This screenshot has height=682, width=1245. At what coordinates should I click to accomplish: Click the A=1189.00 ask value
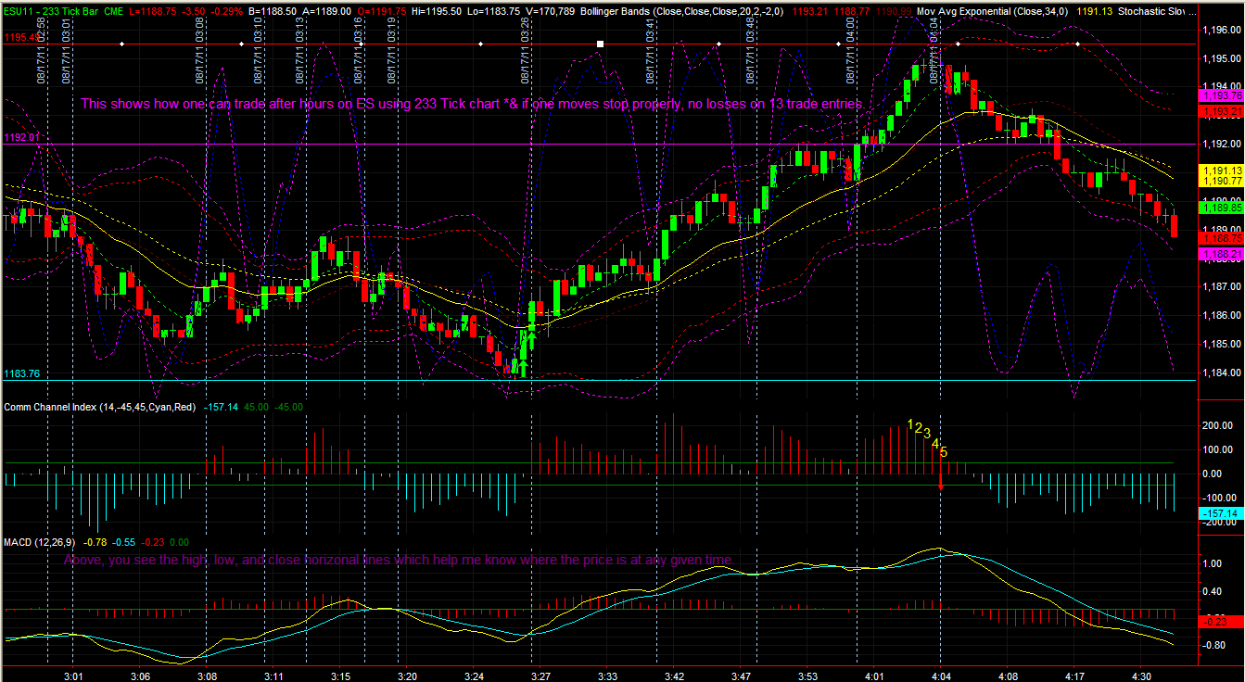tap(327, 10)
